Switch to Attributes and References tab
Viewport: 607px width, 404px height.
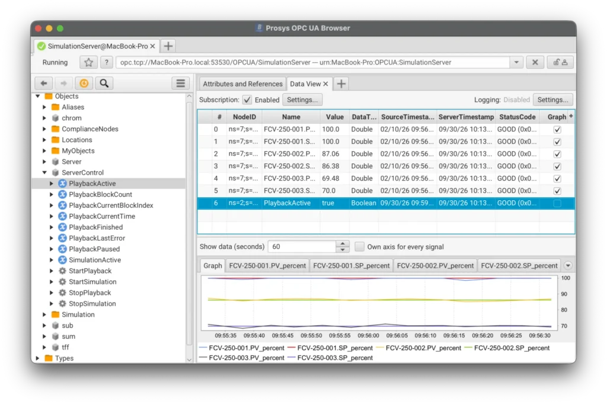pyautogui.click(x=242, y=84)
